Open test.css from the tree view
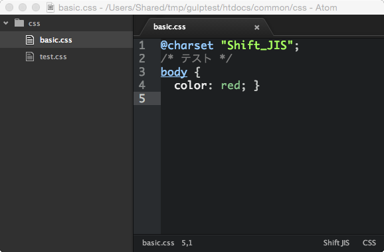384x252 pixels. [53, 57]
